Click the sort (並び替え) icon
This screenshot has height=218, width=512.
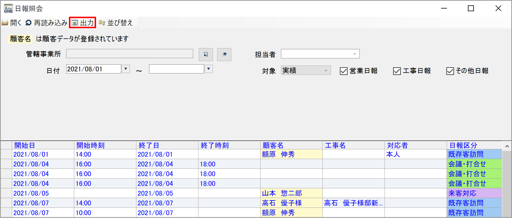point(102,23)
